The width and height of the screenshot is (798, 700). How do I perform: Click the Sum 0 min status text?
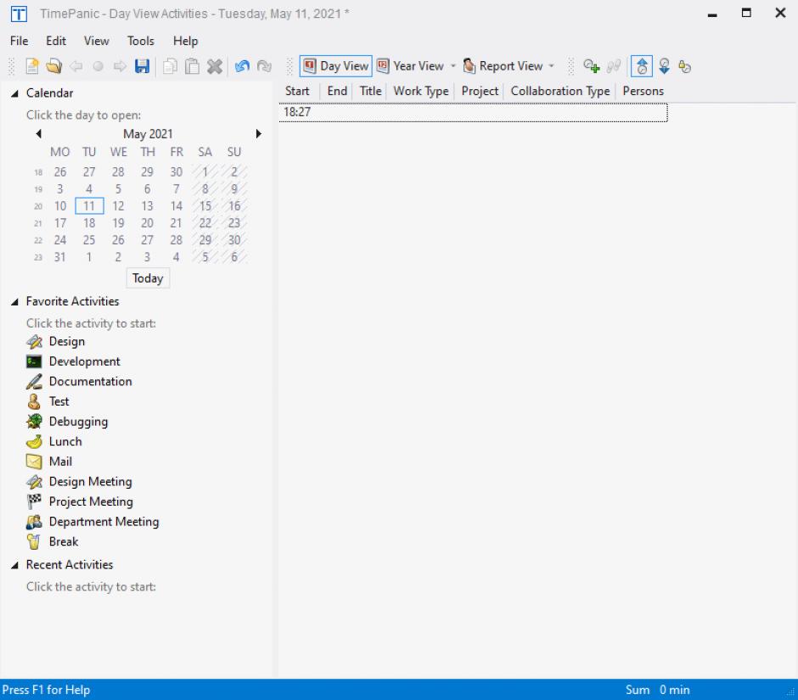click(658, 690)
